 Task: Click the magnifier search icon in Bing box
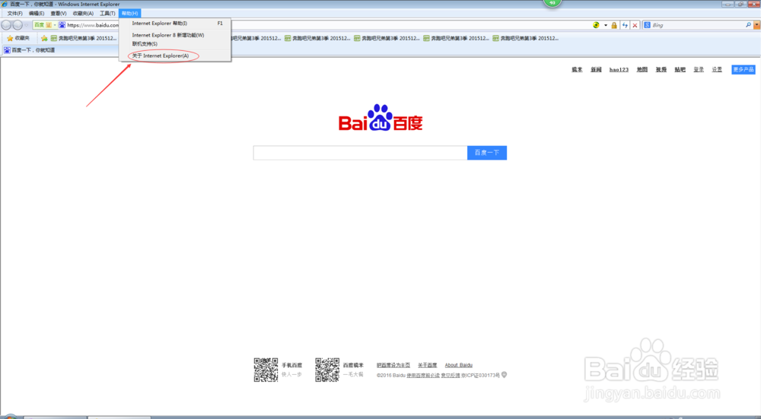click(748, 25)
